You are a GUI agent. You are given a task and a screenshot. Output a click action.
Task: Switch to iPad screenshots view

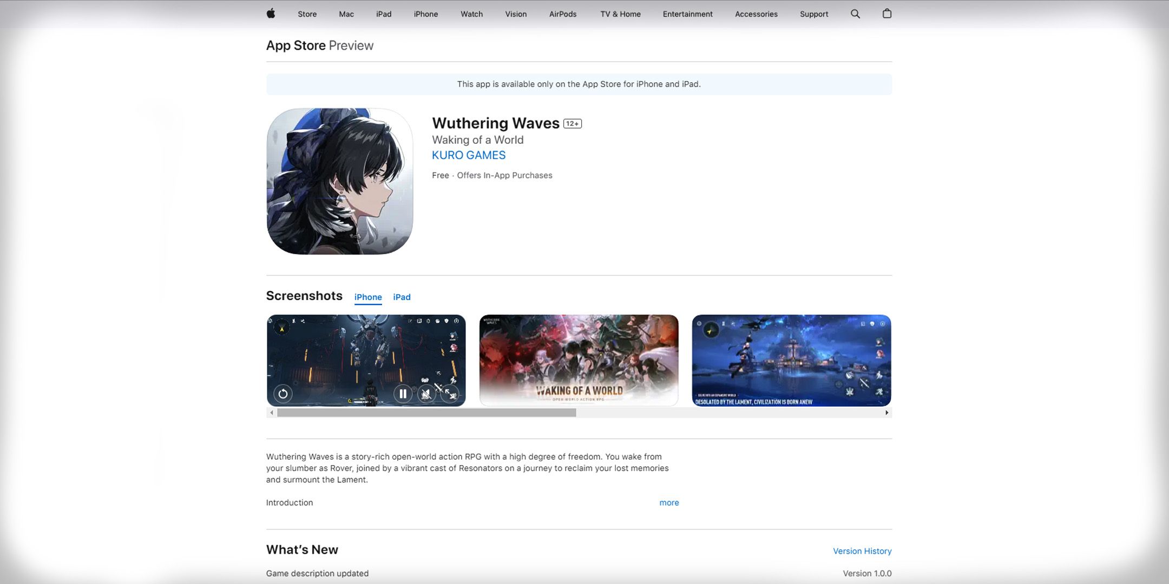pyautogui.click(x=403, y=297)
